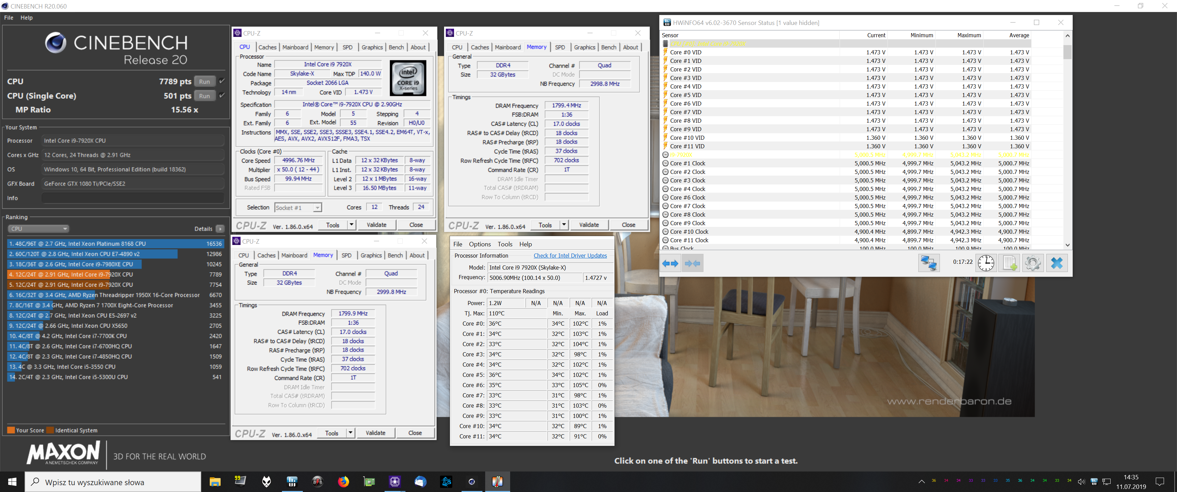Open foobar2000 alien-face taskbar icon

267,481
